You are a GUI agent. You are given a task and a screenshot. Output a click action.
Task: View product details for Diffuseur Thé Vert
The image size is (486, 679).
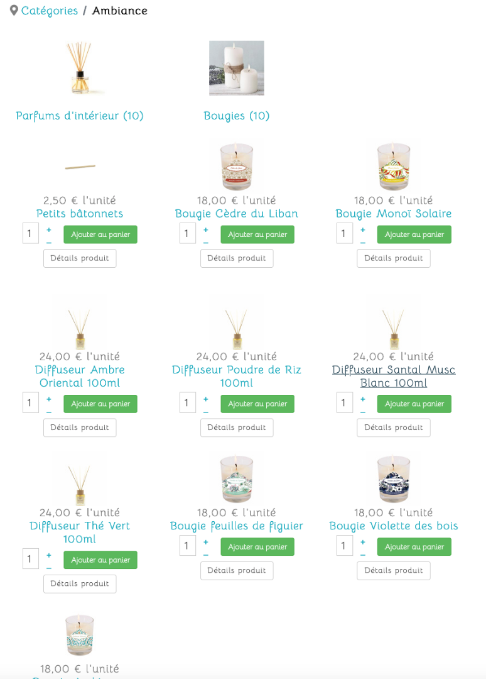point(80,583)
